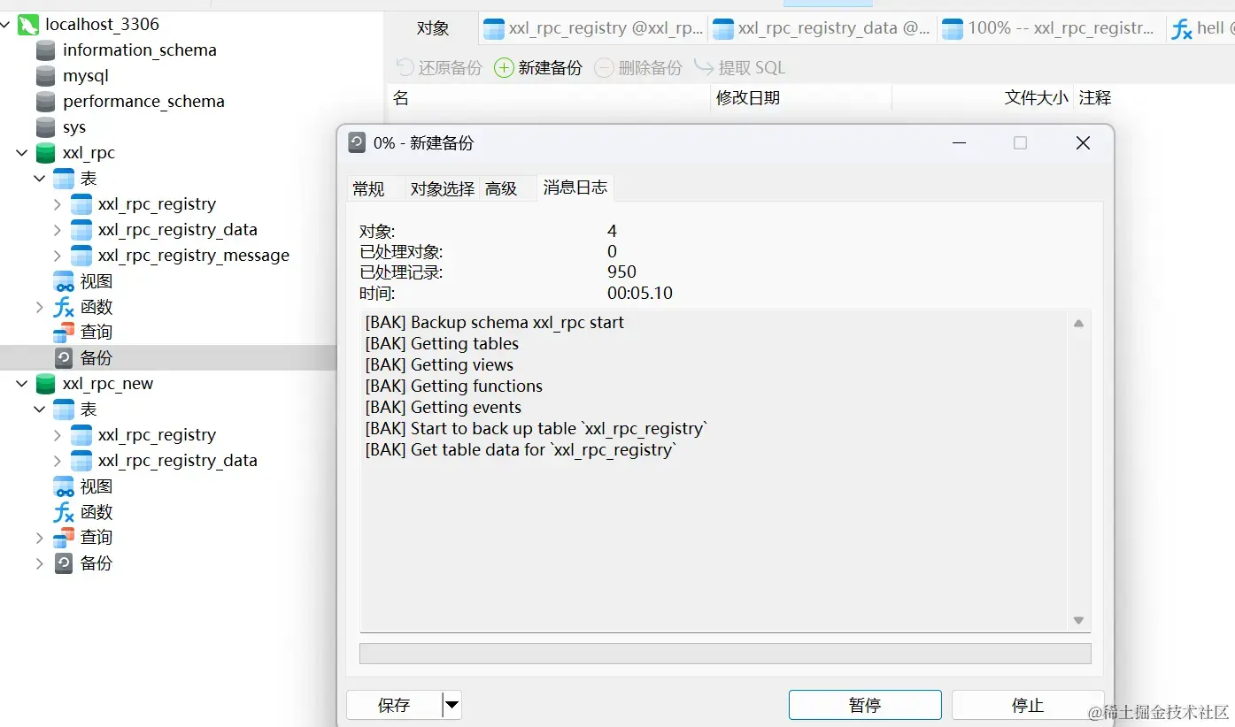
Task: Open the 100% -- xxl_rpc_registr... tab
Action: 1051,28
